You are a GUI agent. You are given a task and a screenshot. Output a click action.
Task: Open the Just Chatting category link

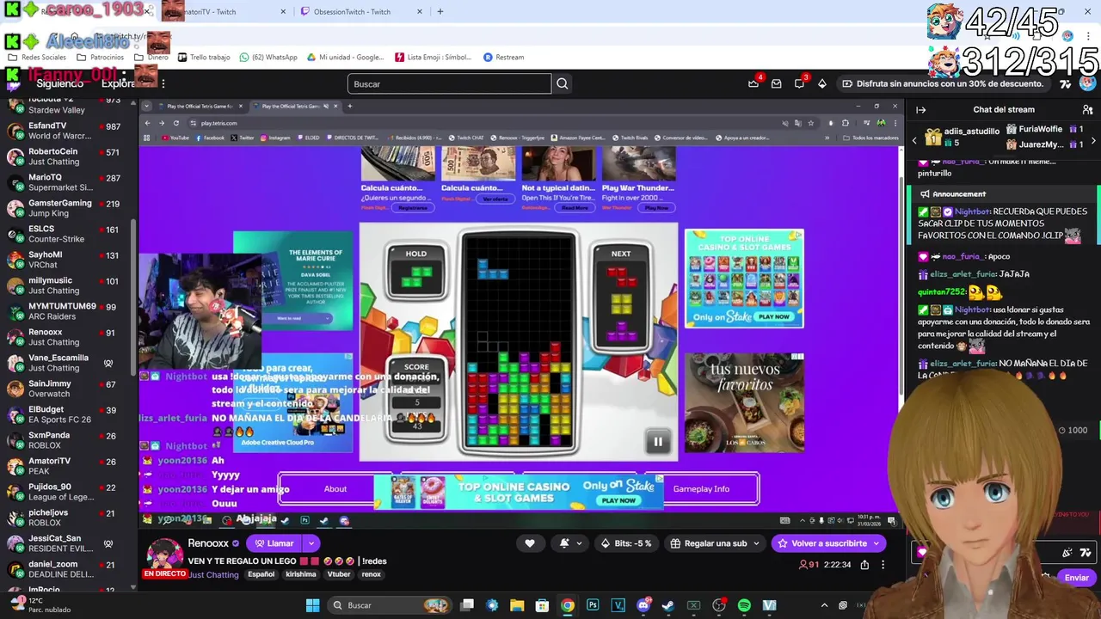tap(213, 574)
